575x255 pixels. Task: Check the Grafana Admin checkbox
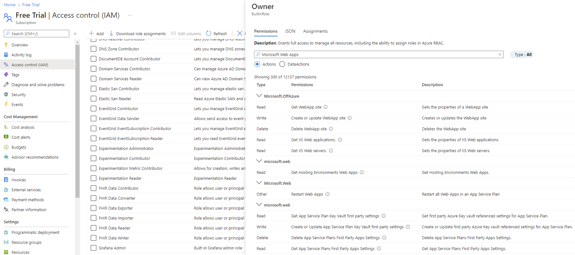pyautogui.click(x=93, y=248)
